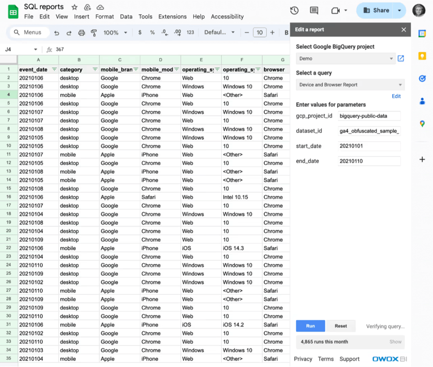Increase font size with plus button

coord(272,32)
